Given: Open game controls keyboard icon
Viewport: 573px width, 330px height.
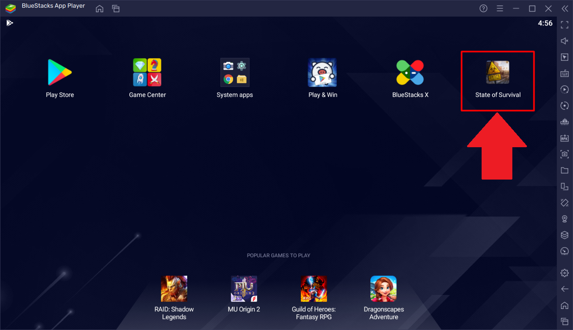Looking at the screenshot, I should pos(565,73).
